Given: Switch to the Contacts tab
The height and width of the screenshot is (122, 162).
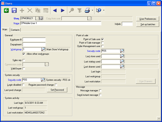Looking at the screenshot, I should pos(15,30).
